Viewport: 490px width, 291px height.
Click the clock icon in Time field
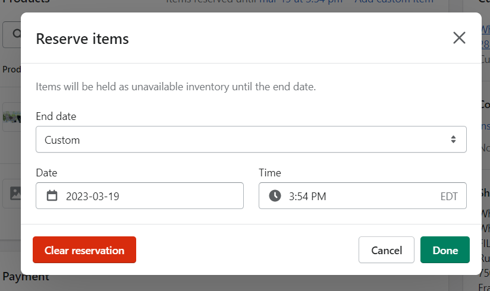pos(275,196)
